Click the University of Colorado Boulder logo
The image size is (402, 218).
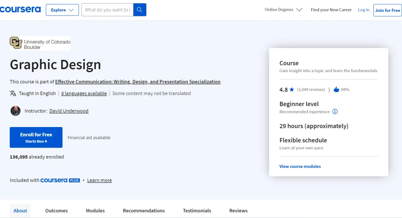[x=40, y=43]
